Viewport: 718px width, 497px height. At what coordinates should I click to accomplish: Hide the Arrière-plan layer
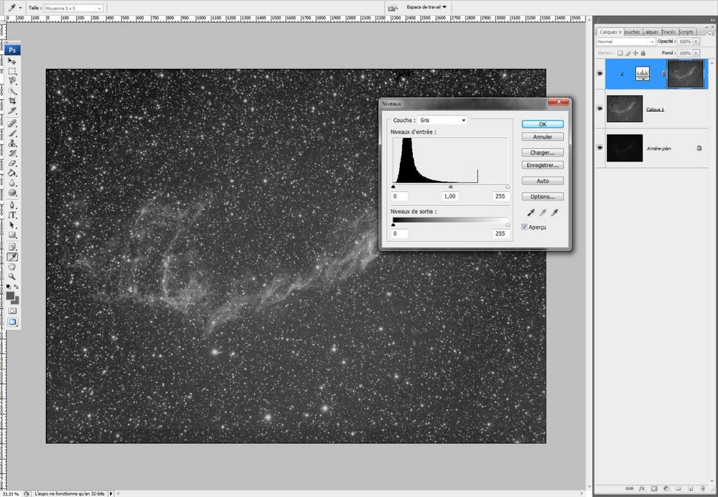point(600,147)
